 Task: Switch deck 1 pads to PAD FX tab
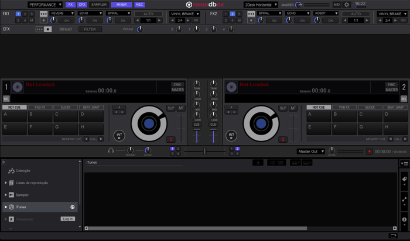pyautogui.click(x=40, y=107)
